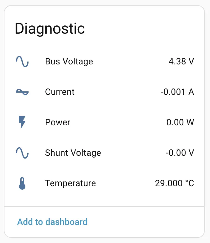Click the Shunt Voltage sine wave icon

pyautogui.click(x=22, y=153)
